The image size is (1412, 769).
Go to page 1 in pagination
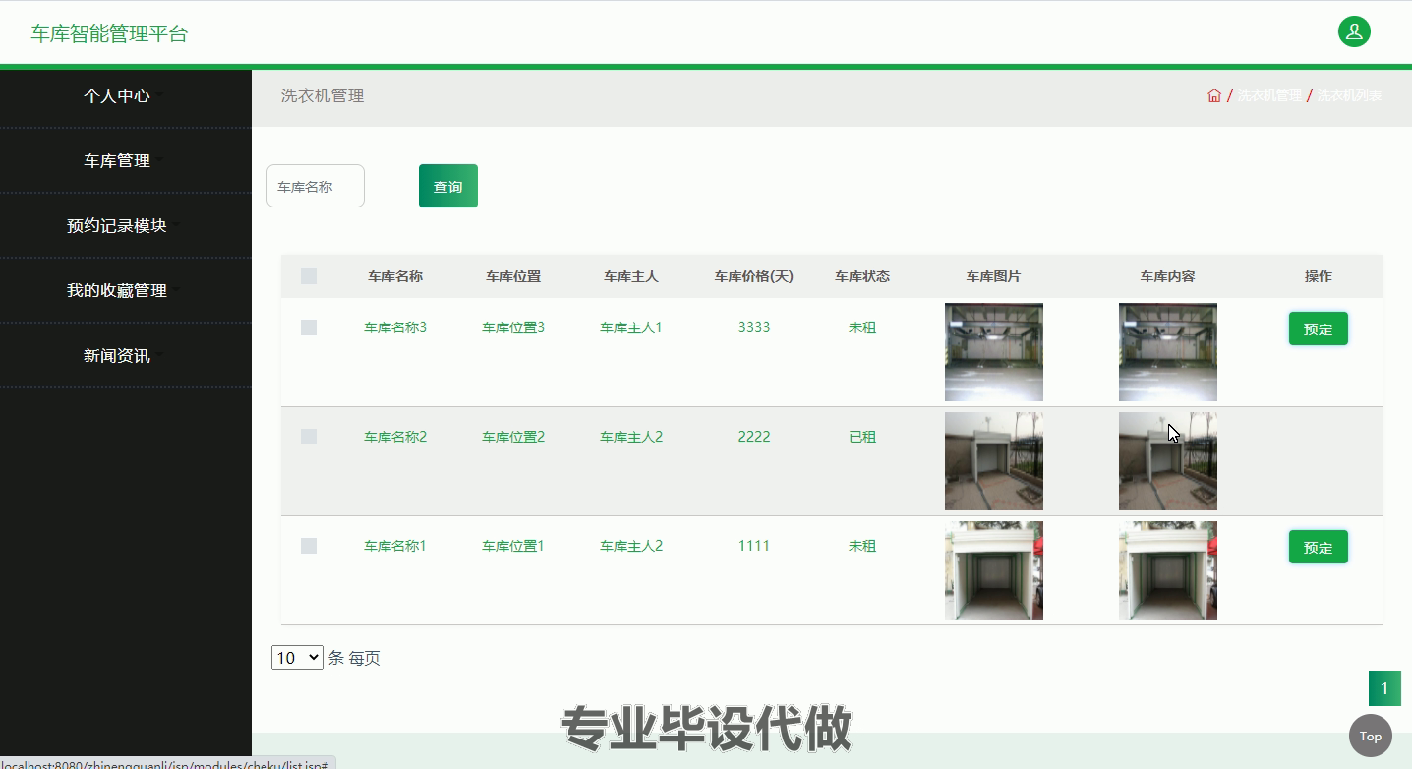coord(1384,688)
